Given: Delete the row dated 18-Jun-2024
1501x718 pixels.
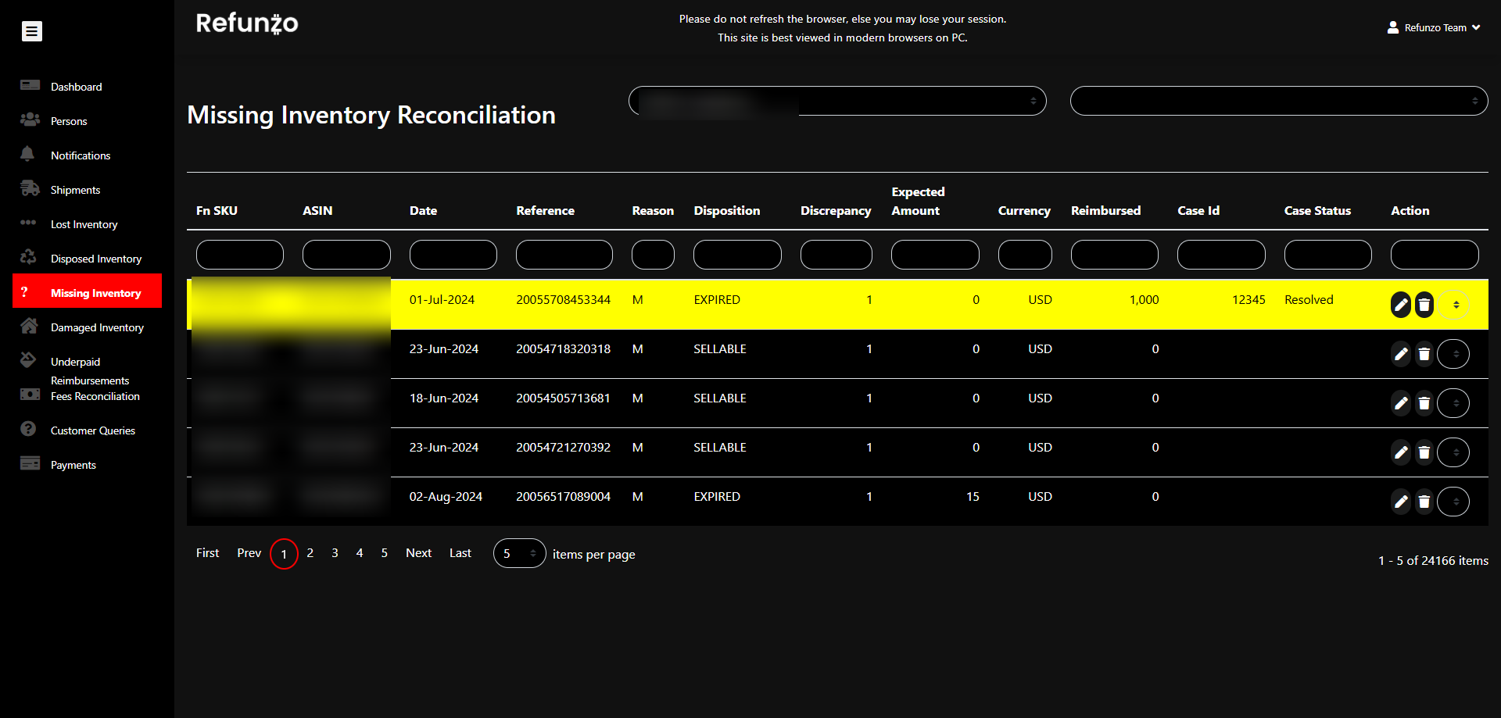Looking at the screenshot, I should (1424, 403).
